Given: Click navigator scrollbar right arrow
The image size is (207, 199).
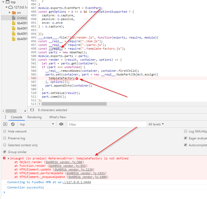Looking at the screenshot, I should [25, 111].
